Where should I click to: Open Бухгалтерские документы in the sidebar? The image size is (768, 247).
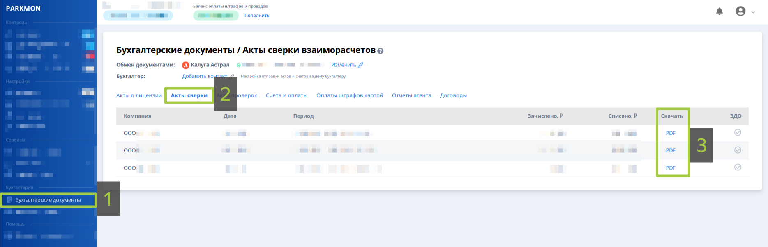pyautogui.click(x=48, y=200)
